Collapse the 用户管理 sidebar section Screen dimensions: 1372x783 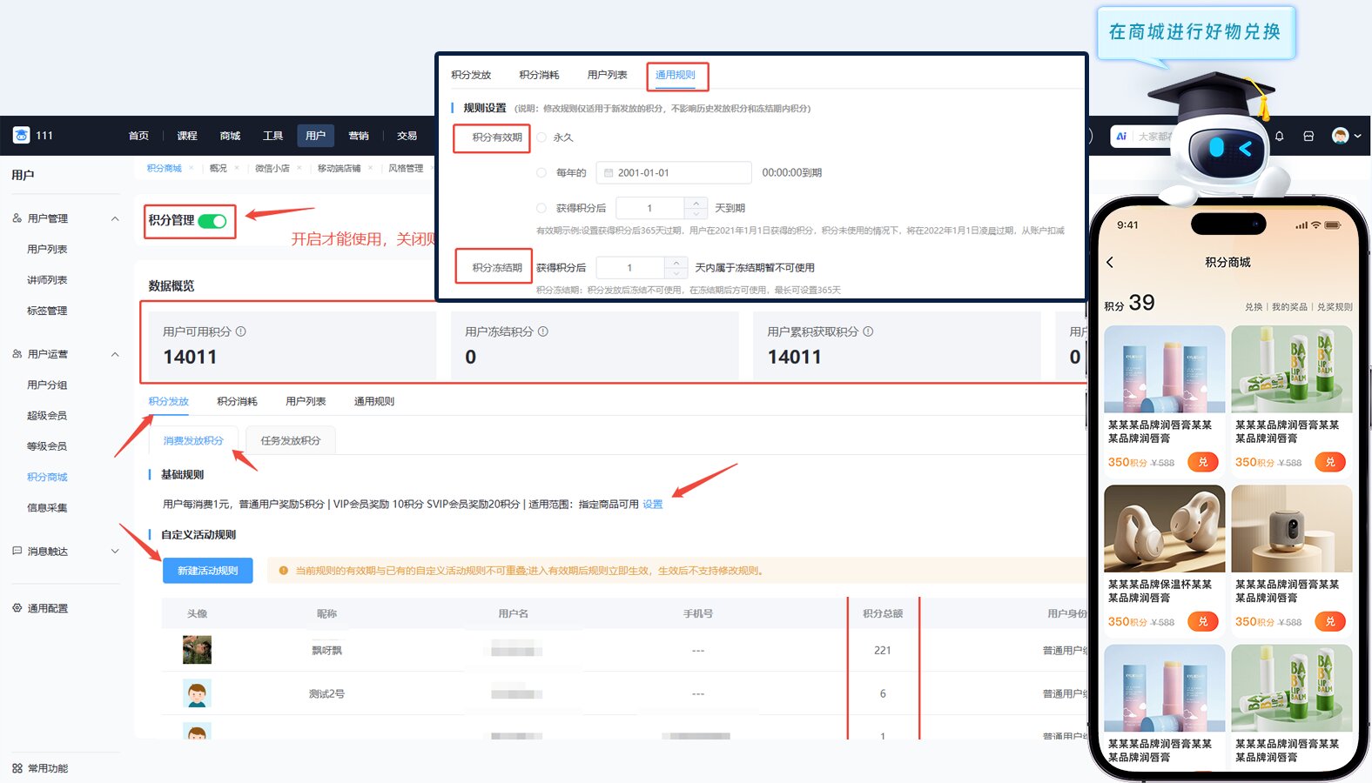[x=115, y=218]
